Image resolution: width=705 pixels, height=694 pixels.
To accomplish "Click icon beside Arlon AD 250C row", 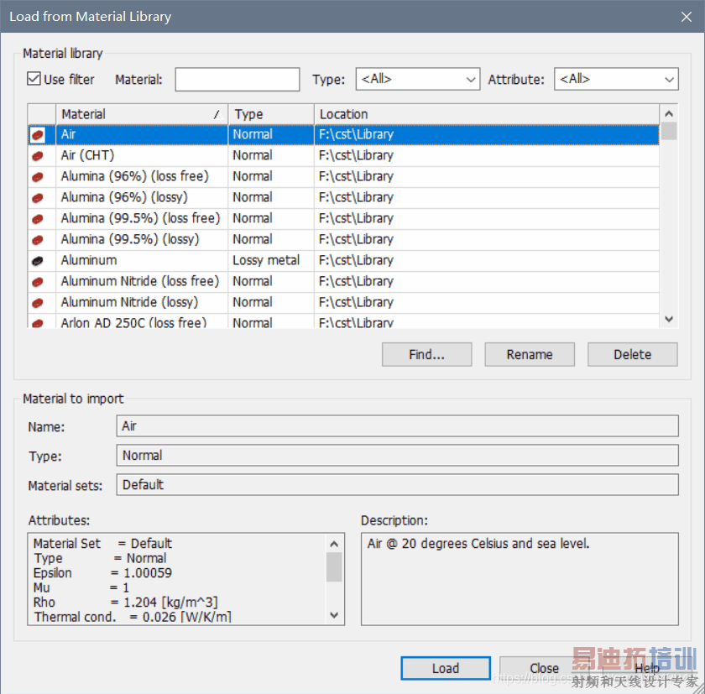I will coord(38,323).
